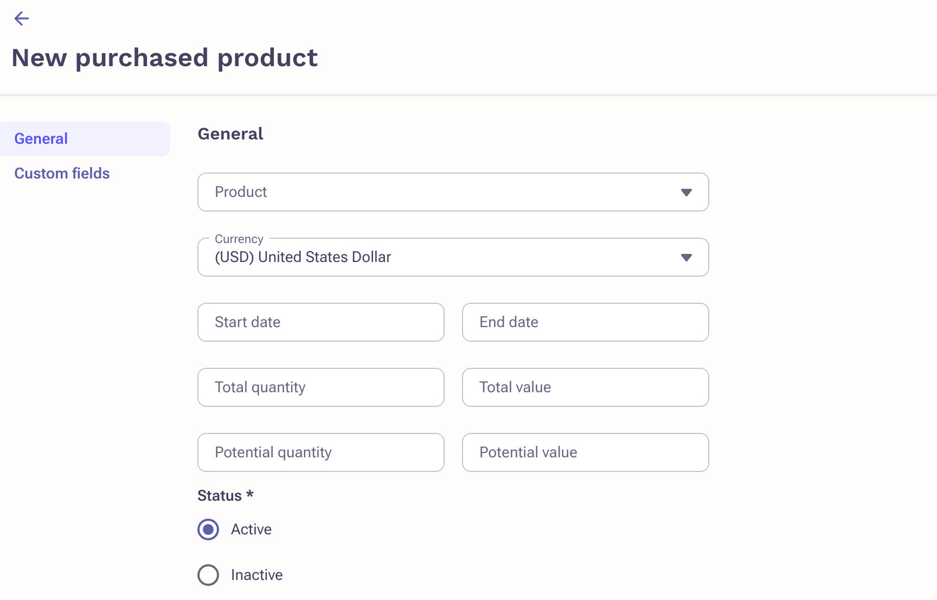Select the Potential quantity field
The height and width of the screenshot is (600, 937).
pos(321,452)
